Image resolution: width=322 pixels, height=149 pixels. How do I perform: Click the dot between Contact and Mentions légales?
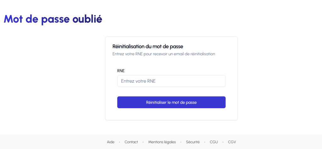(143, 142)
